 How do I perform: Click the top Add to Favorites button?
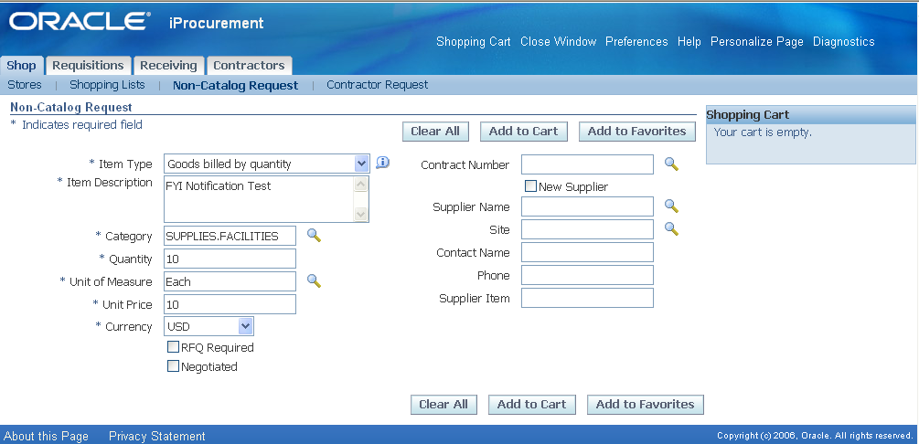pyautogui.click(x=637, y=132)
